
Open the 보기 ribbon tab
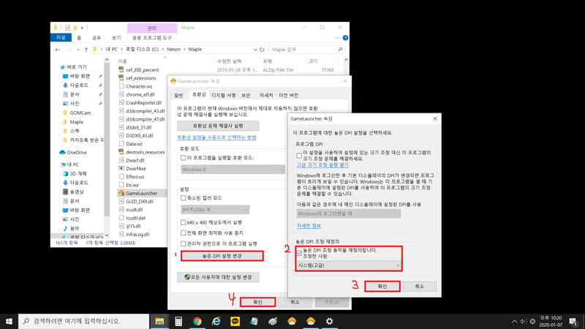click(x=116, y=38)
